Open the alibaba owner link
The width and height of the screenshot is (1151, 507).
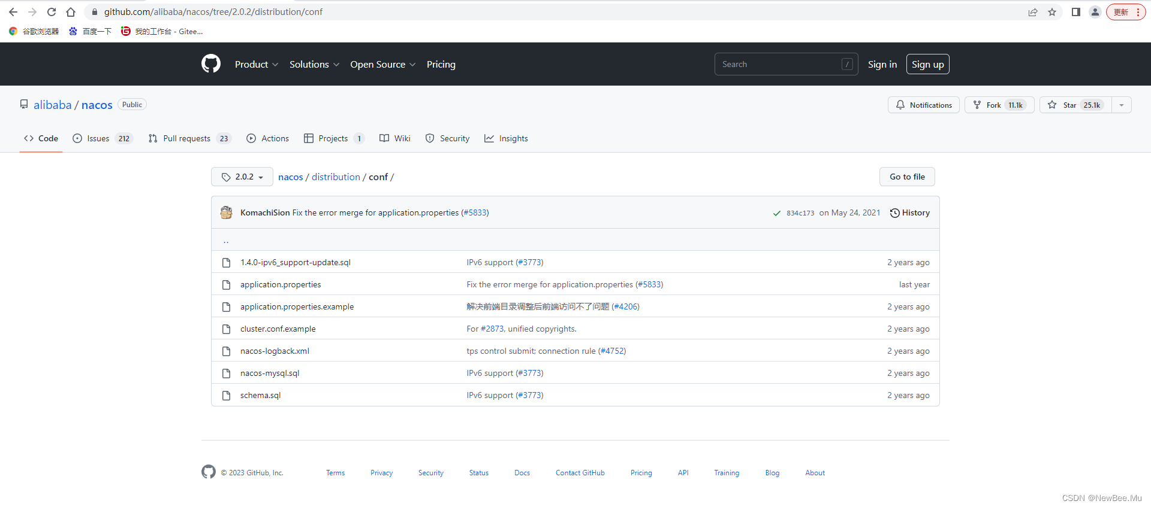tap(52, 105)
